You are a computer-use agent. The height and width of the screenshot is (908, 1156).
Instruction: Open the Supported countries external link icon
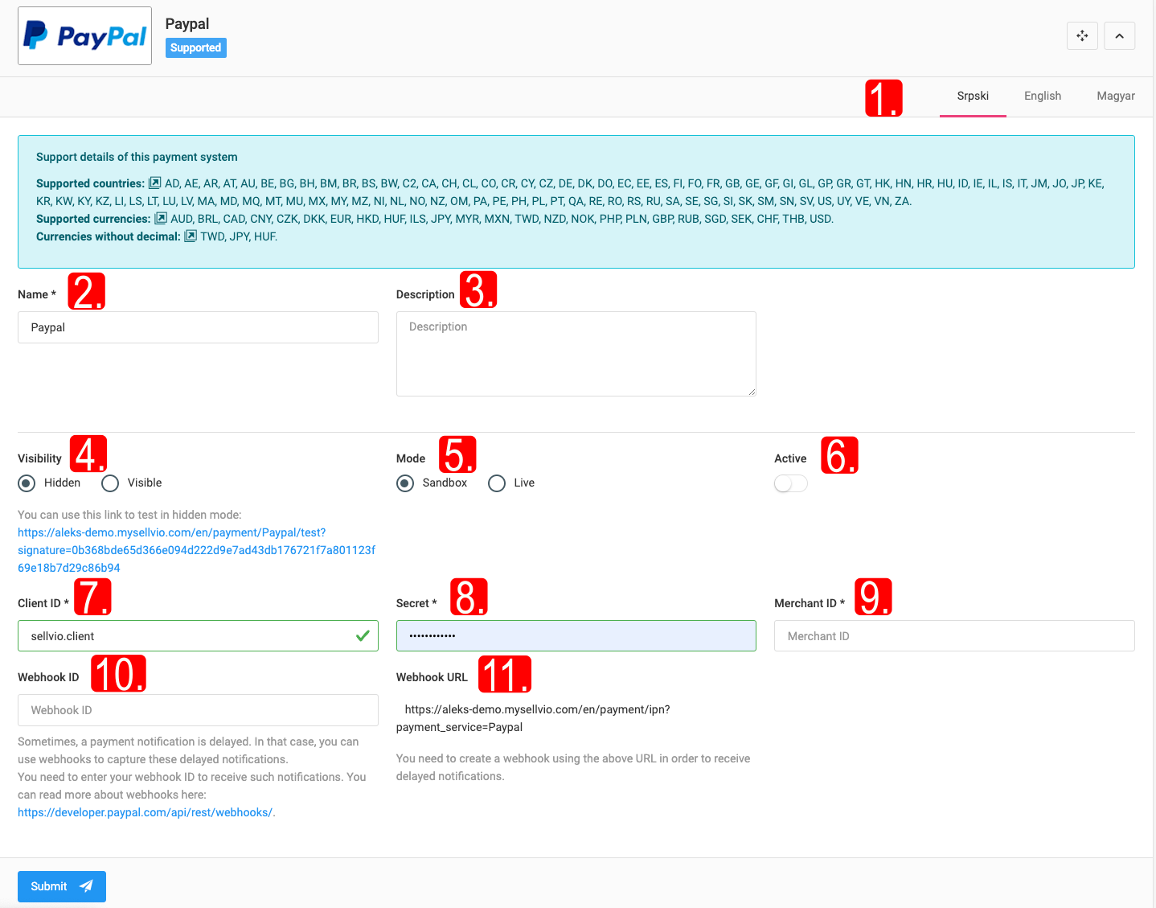[x=155, y=183]
